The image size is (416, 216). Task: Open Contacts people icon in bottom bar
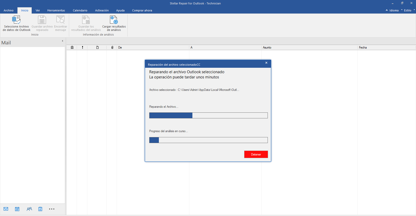tap(29, 209)
